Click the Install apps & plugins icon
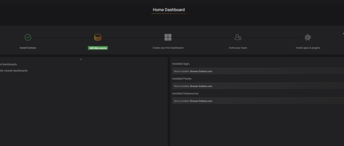Viewport: 344px width, 146px height. pyautogui.click(x=308, y=37)
